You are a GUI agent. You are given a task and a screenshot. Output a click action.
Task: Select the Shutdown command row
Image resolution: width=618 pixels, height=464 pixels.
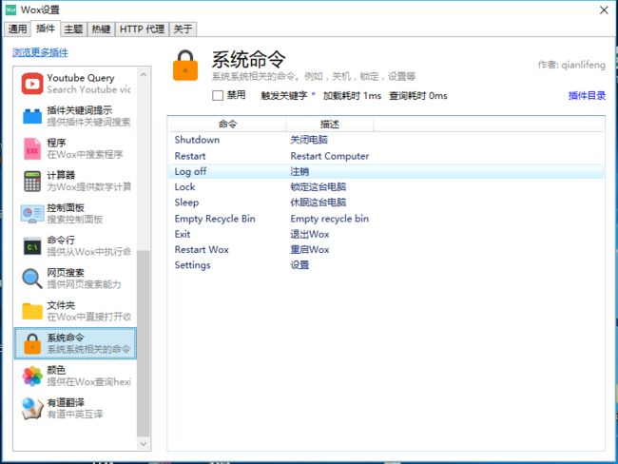(386, 140)
